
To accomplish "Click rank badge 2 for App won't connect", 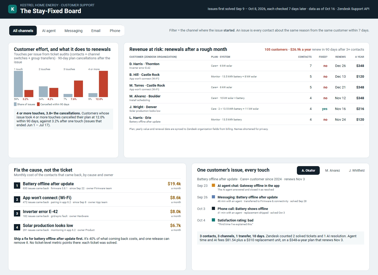I will pyautogui.click(x=17, y=199).
